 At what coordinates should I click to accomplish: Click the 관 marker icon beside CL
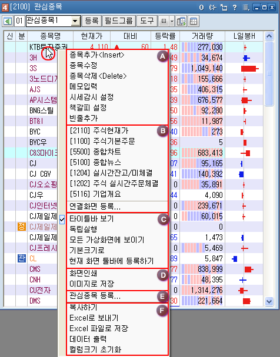[22, 258]
